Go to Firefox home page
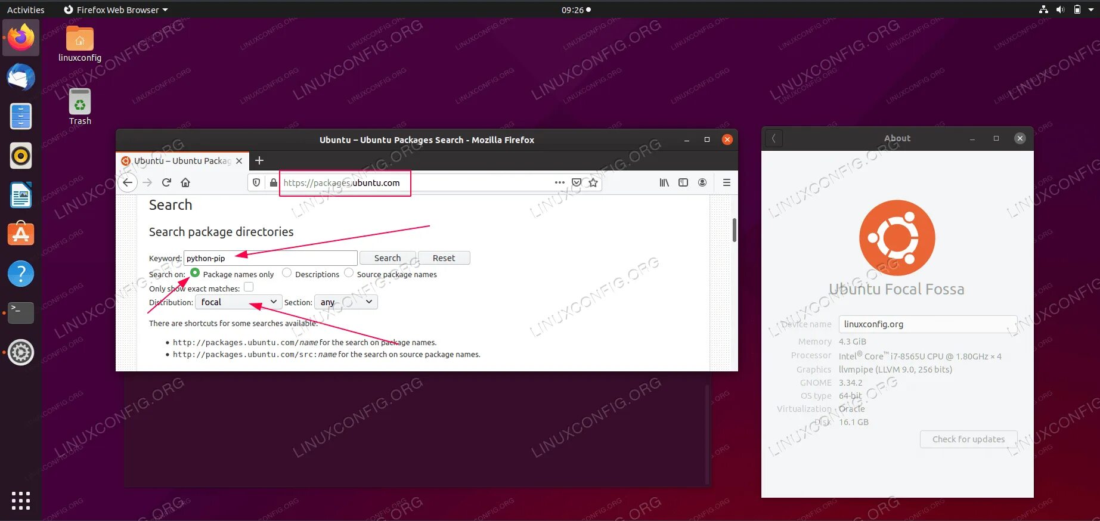The image size is (1100, 521). pyautogui.click(x=185, y=182)
